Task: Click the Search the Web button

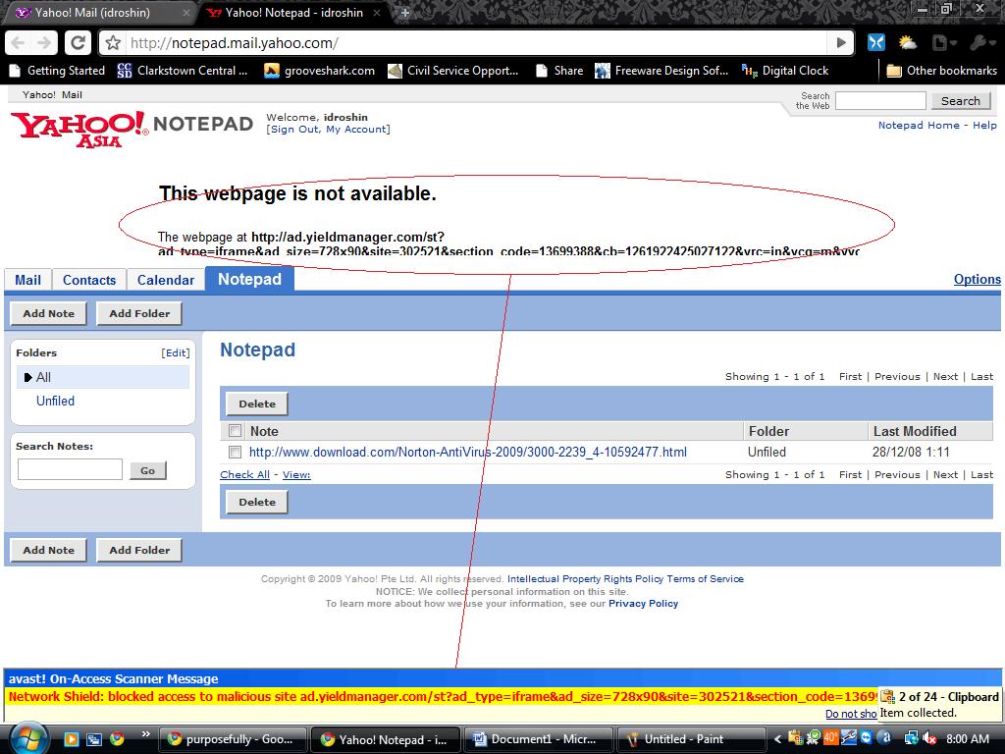Action: pyautogui.click(x=960, y=101)
